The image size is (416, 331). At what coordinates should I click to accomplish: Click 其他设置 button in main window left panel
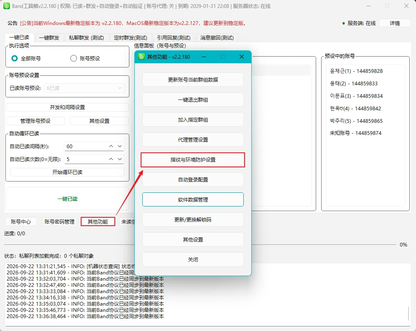pyautogui.click(x=99, y=121)
